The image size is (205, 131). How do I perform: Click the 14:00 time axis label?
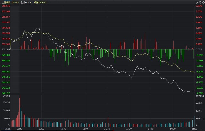tap(151, 128)
